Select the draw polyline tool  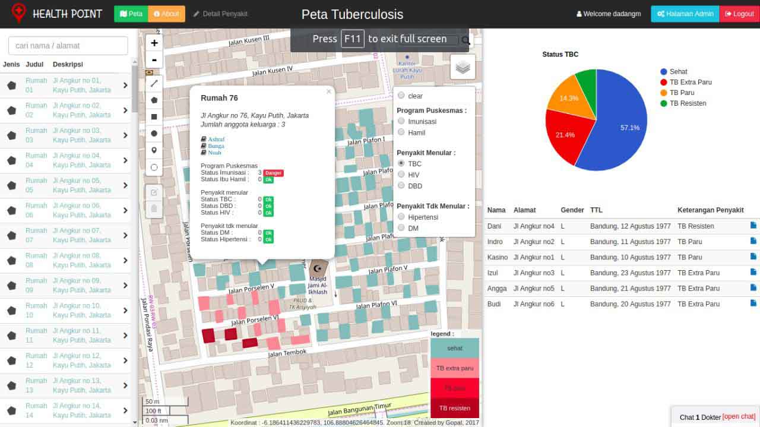[x=154, y=84]
